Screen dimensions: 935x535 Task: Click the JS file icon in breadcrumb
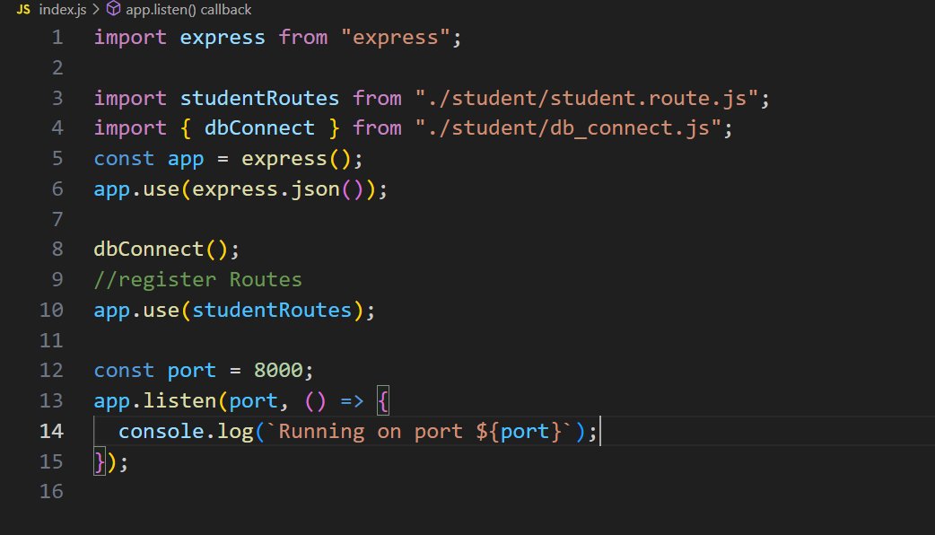coord(23,10)
